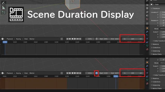Expand Collections panel in upper properties editor

pos(156,48)
